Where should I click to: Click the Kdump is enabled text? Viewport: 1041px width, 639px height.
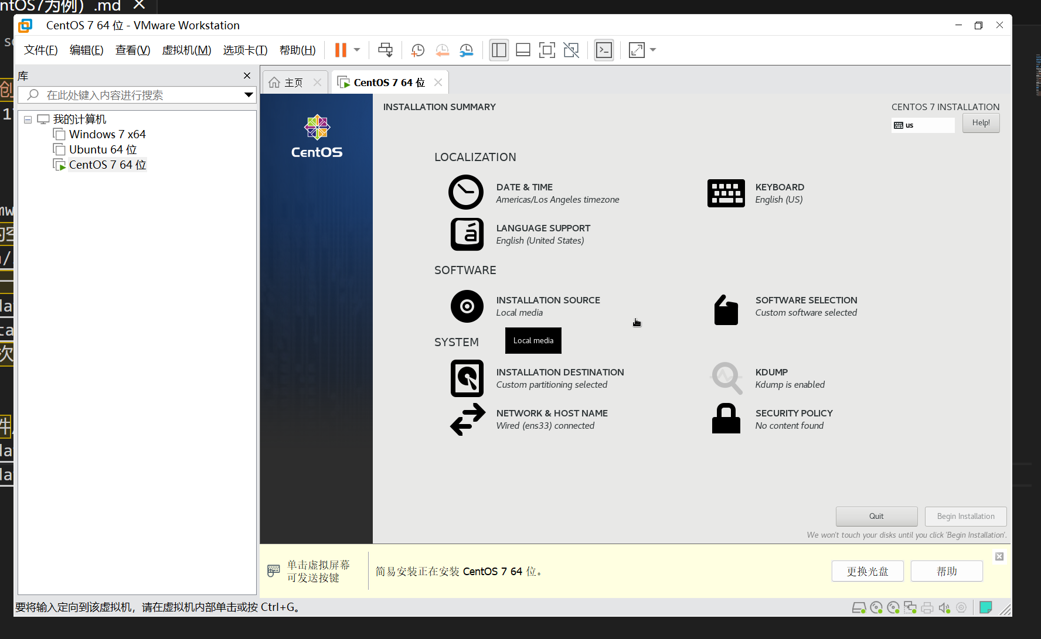[790, 385]
